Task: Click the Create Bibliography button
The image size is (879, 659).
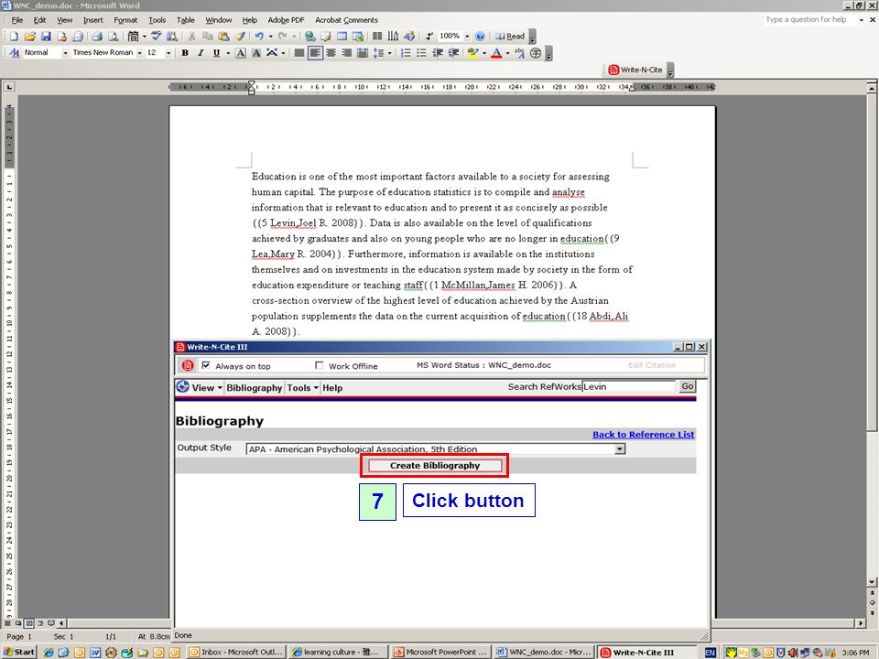Action: 435,466
